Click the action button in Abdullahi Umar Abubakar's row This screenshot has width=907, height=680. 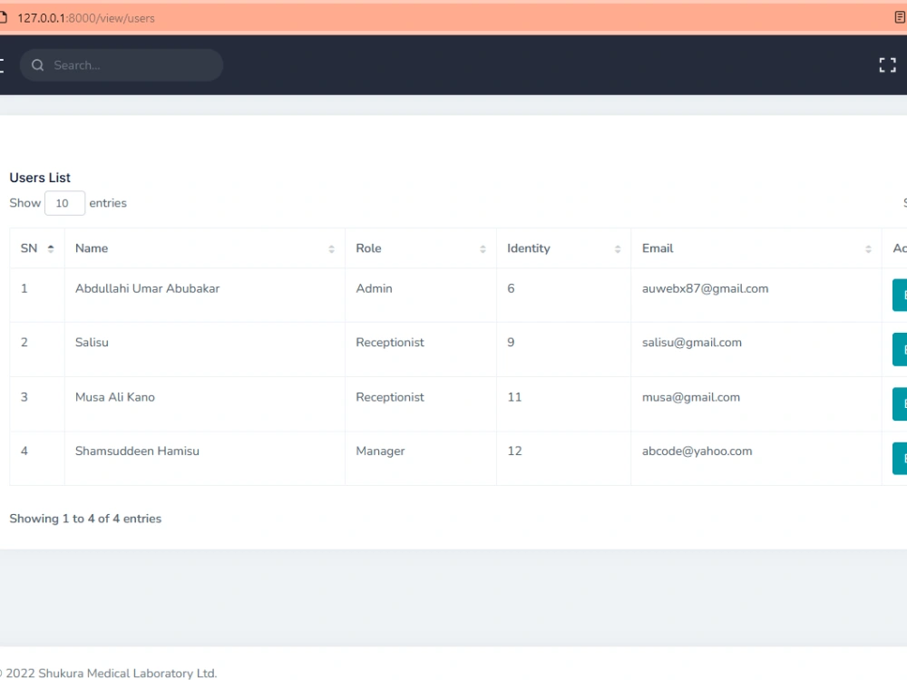(x=902, y=295)
